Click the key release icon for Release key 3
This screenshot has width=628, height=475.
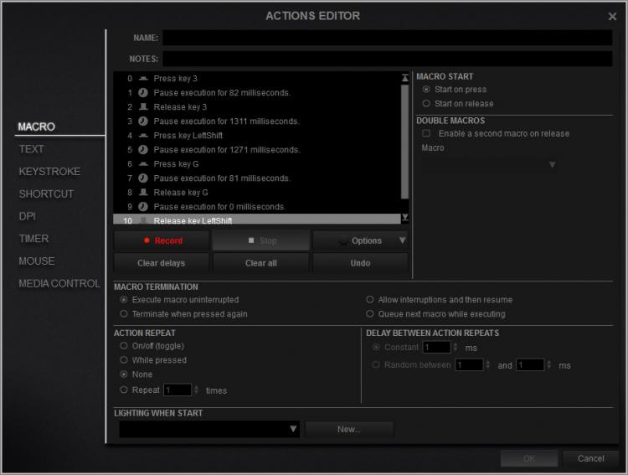point(143,107)
